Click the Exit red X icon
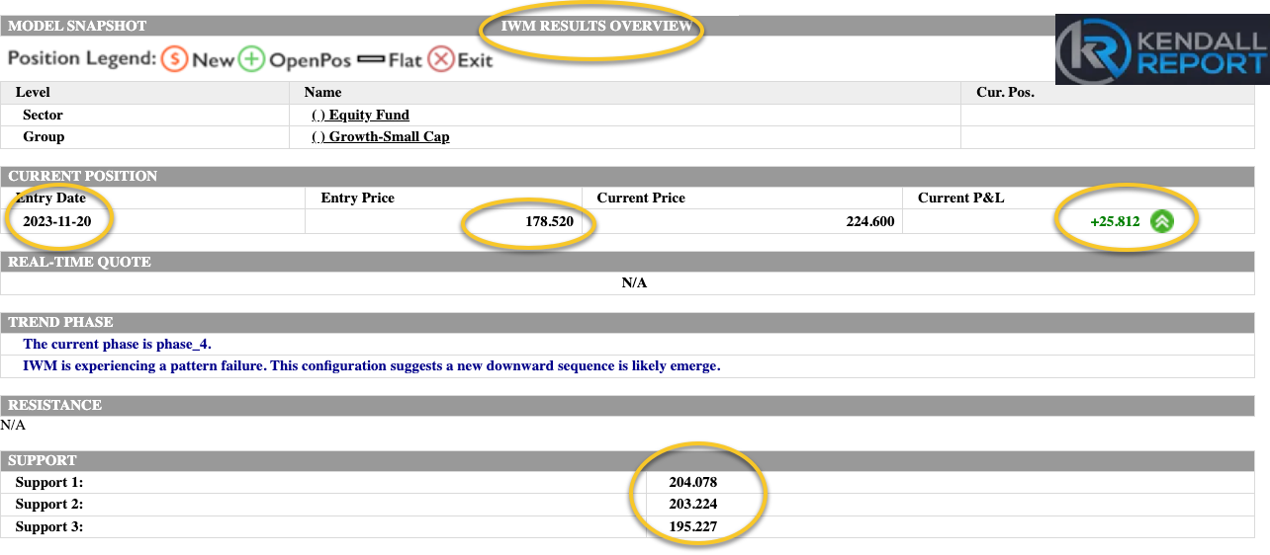1270x555 pixels. [x=441, y=59]
